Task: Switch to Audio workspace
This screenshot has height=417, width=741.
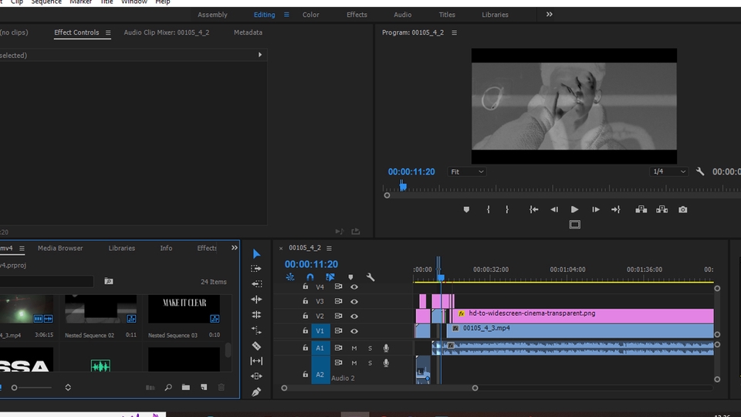Action: pyautogui.click(x=403, y=15)
